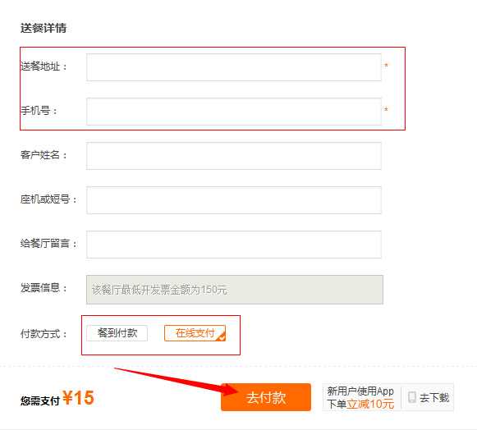477x430 pixels.
Task: Focus the 手机号 text box
Action: pos(234,112)
